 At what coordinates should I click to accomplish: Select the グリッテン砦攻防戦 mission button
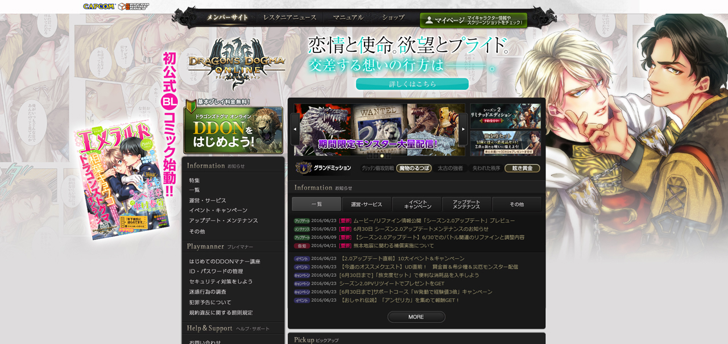[x=378, y=168]
